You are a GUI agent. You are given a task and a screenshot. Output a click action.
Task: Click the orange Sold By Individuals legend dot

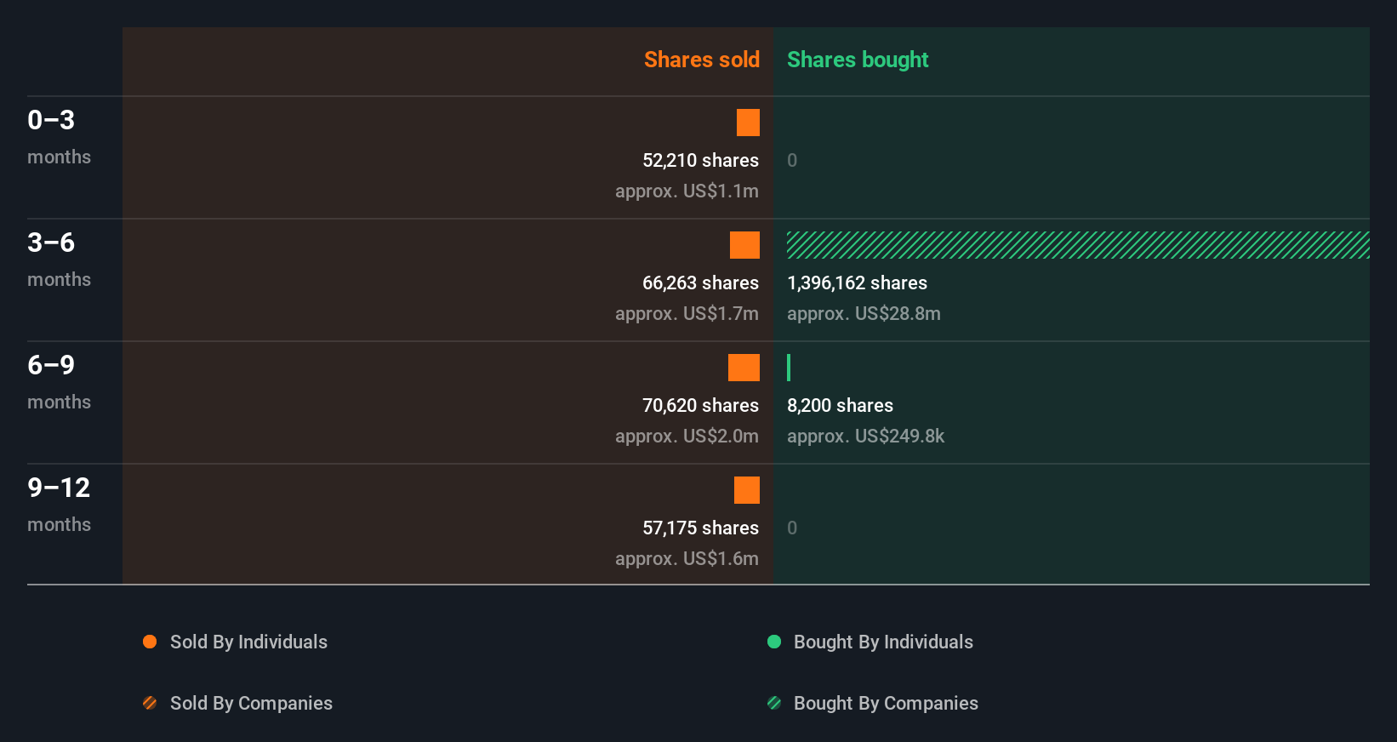(150, 642)
